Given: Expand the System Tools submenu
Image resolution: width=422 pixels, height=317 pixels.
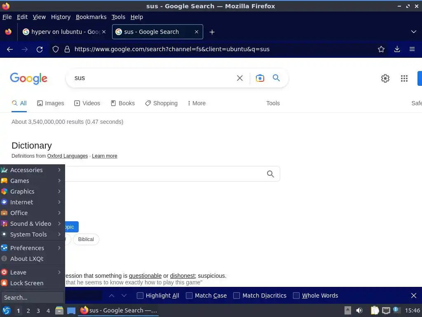Looking at the screenshot, I should (32, 234).
